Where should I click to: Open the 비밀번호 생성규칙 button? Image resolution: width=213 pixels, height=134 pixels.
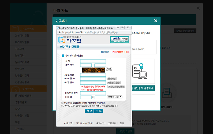tap(116, 87)
